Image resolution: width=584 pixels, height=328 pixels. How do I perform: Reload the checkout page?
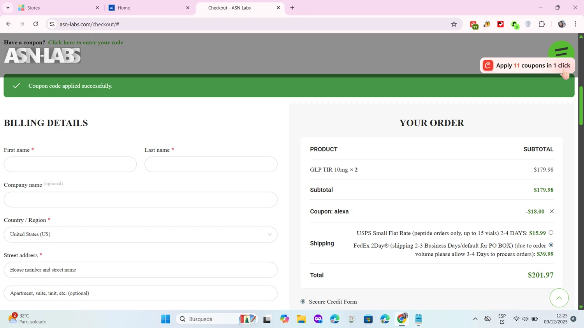pyautogui.click(x=36, y=24)
